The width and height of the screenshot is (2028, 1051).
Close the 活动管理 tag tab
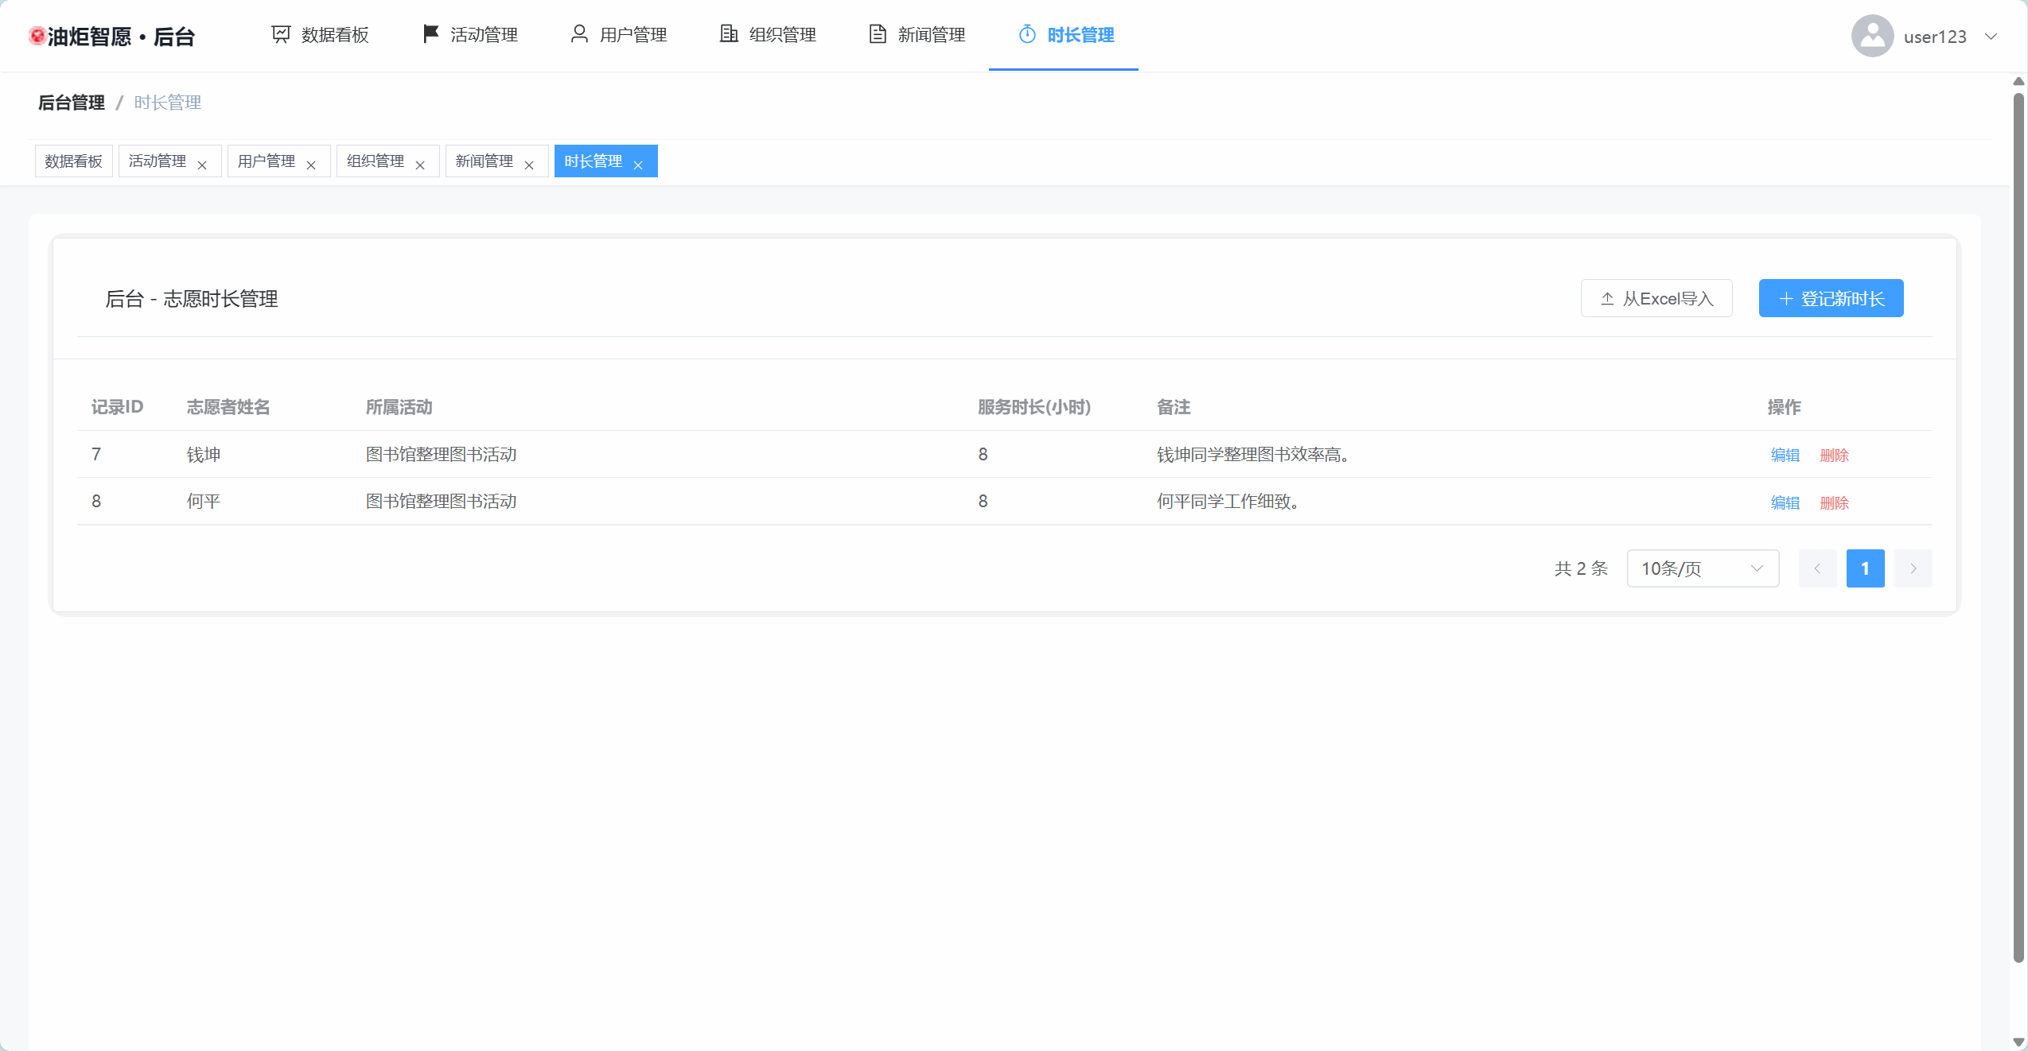[202, 165]
